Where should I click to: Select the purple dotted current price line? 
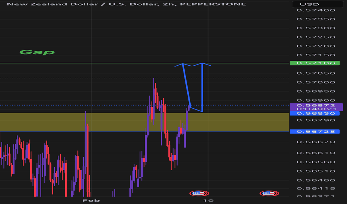tap(144, 105)
